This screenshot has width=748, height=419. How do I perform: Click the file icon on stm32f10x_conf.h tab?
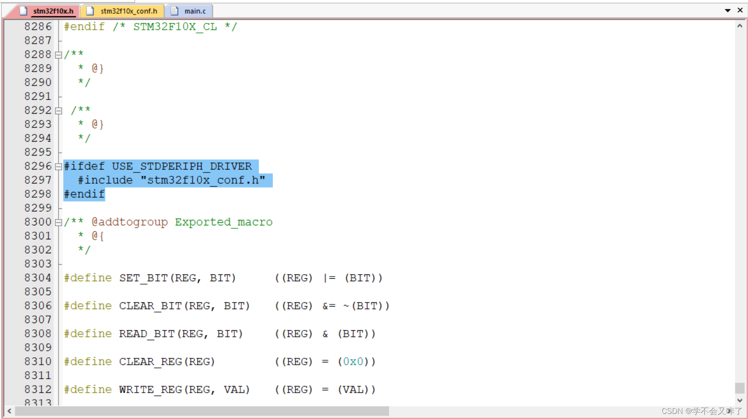tap(90, 11)
